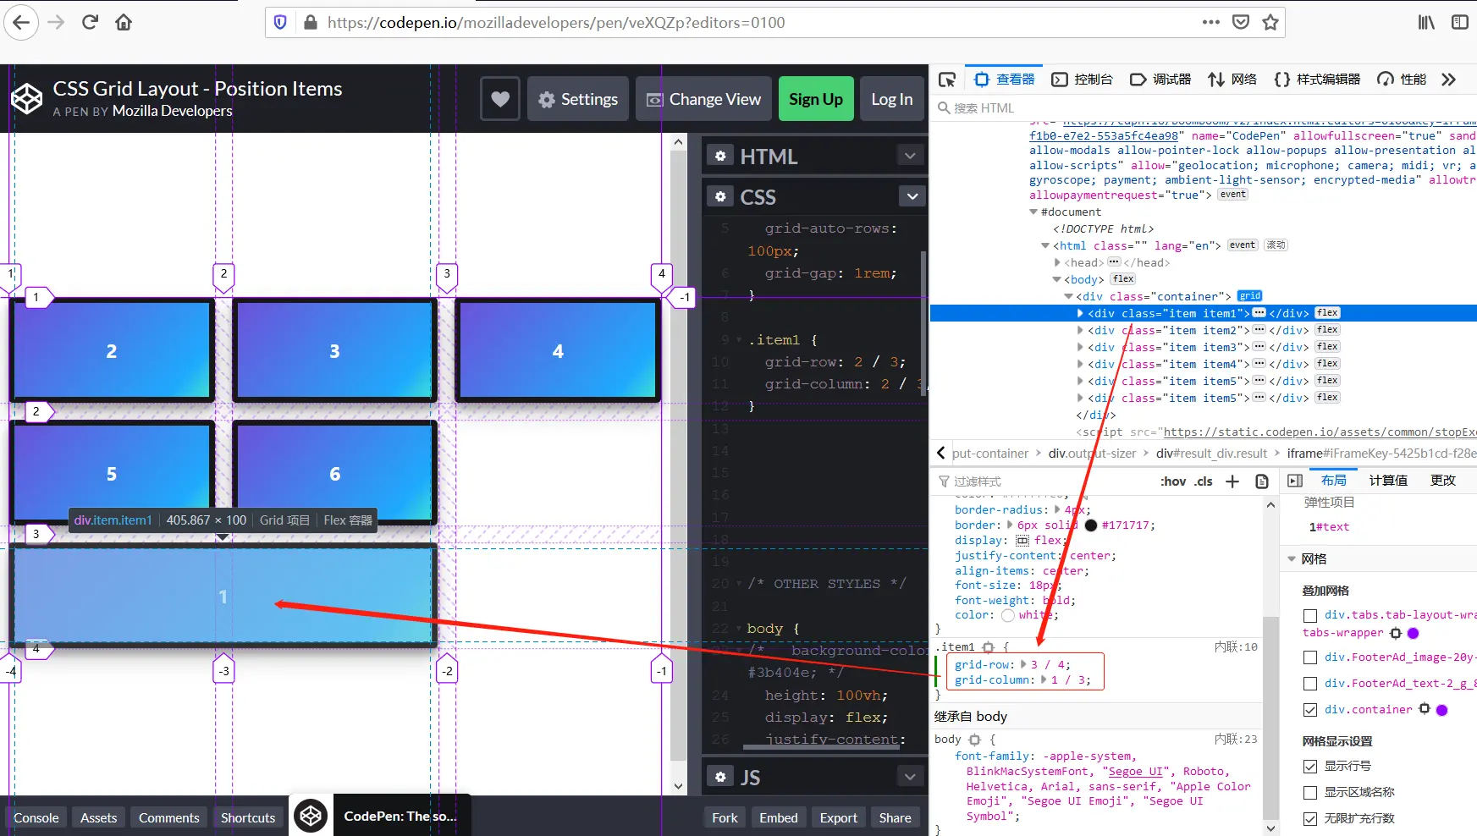This screenshot has width=1477, height=836.
Task: Switch to the 控制台 console tab
Action: click(x=1083, y=80)
